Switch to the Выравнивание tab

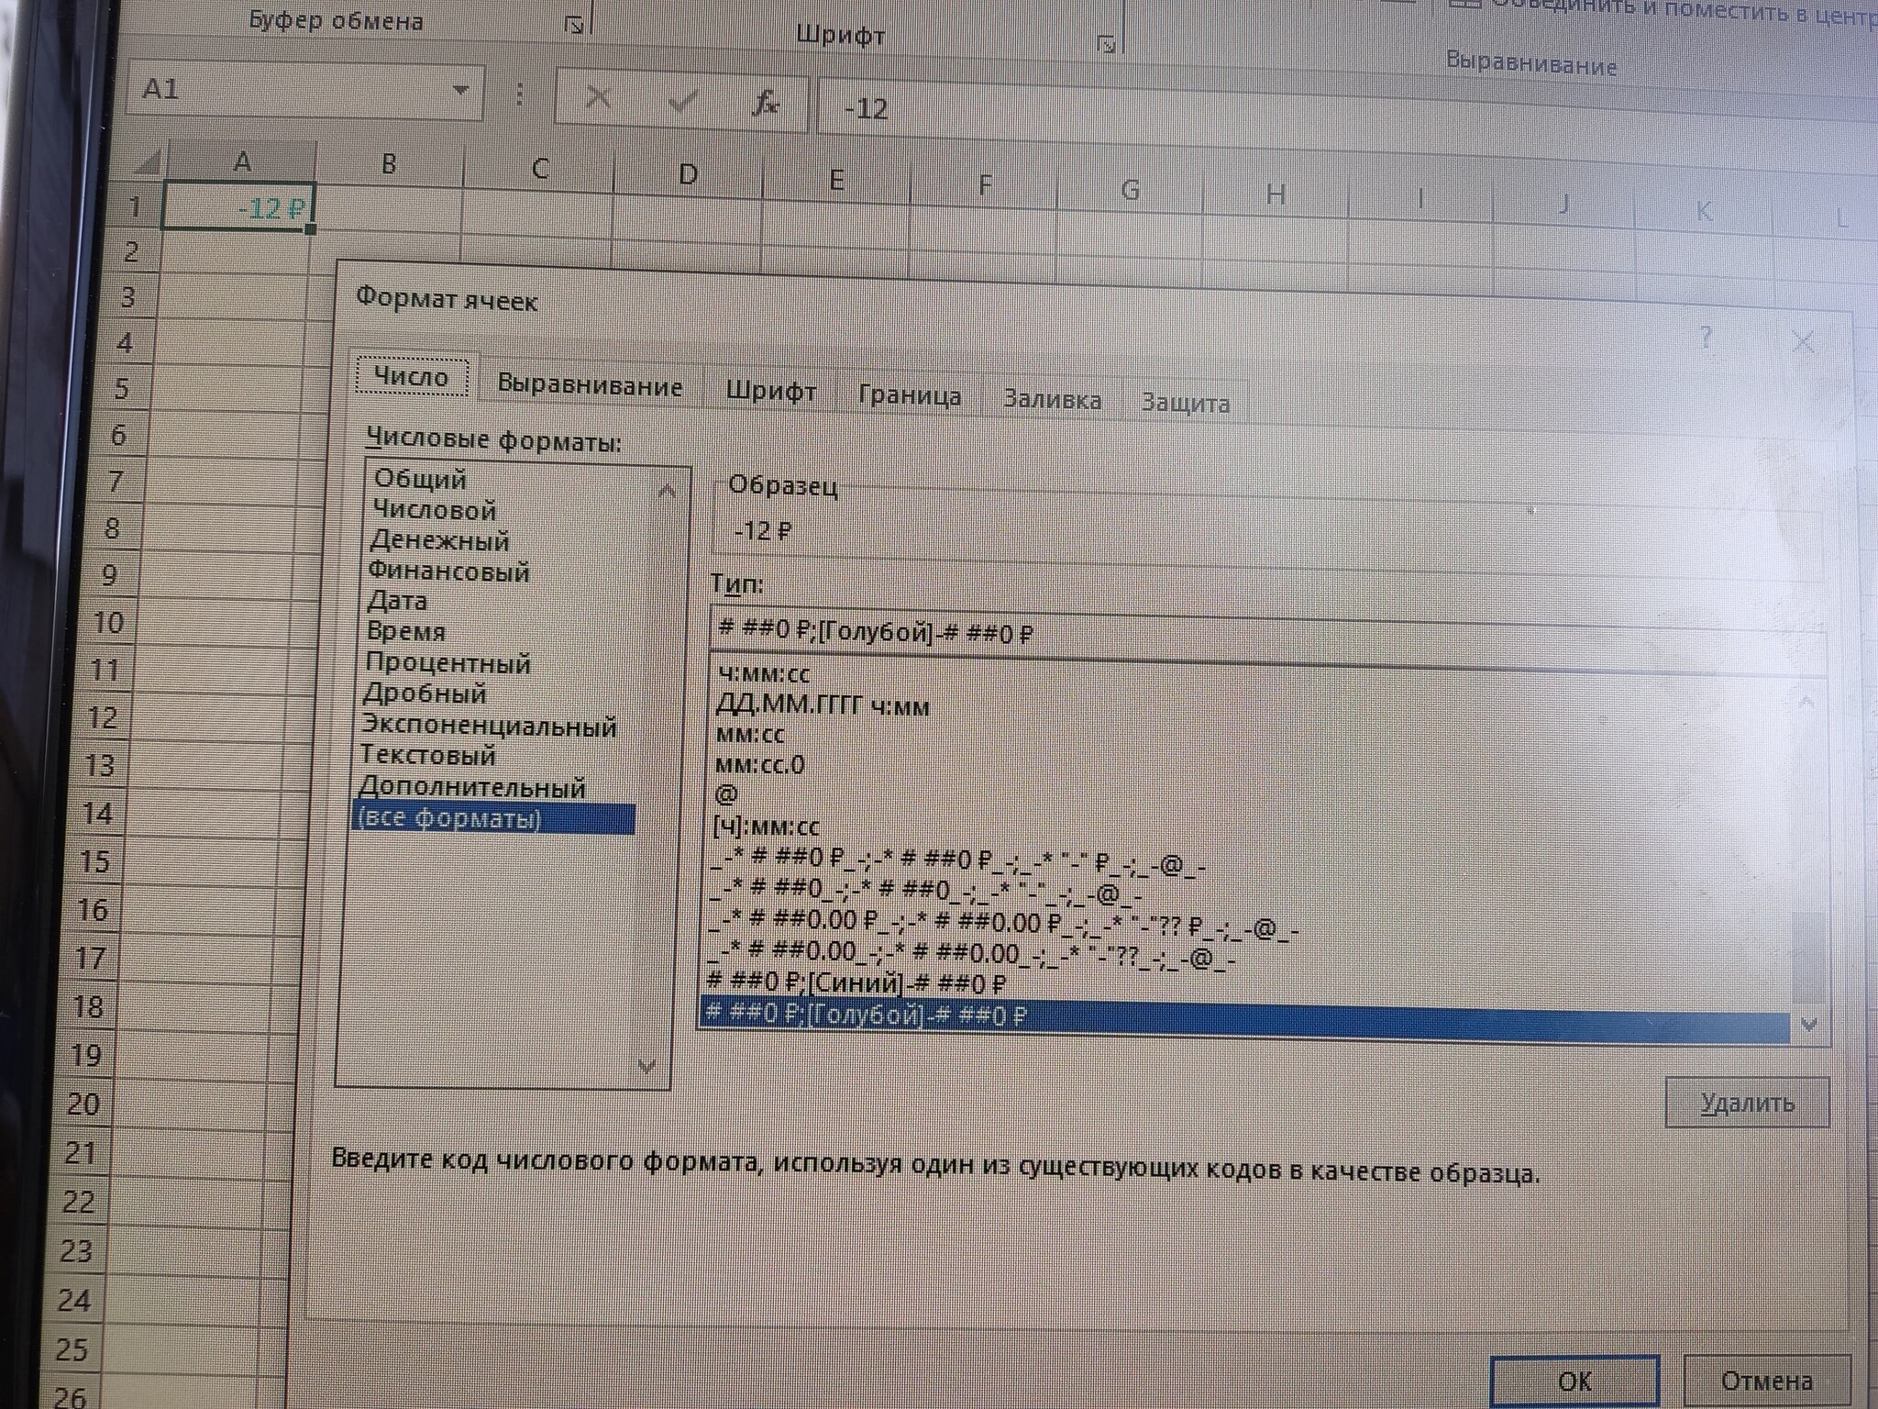(x=590, y=385)
